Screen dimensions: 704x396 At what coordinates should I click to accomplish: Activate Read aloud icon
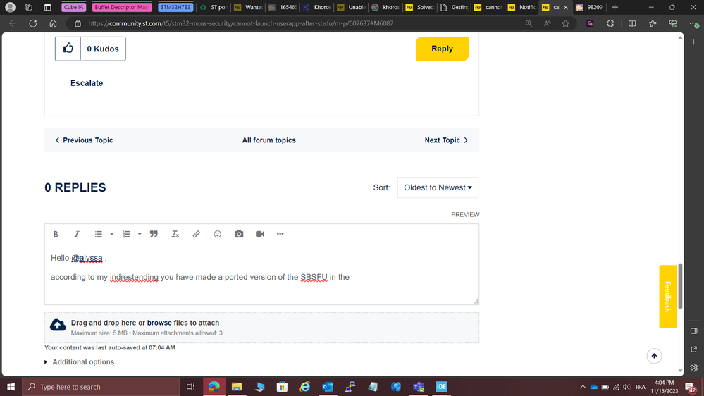(x=548, y=23)
